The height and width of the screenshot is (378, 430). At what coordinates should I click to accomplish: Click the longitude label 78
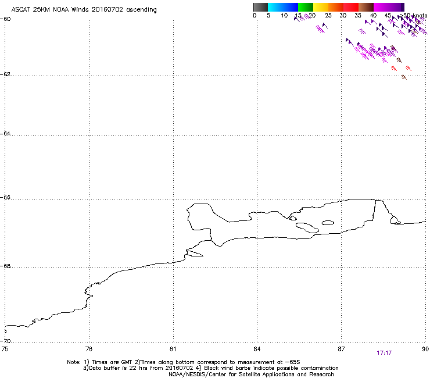[x=89, y=349]
